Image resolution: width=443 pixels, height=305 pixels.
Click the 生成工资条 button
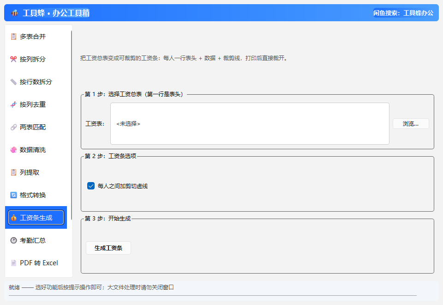tap(108, 248)
